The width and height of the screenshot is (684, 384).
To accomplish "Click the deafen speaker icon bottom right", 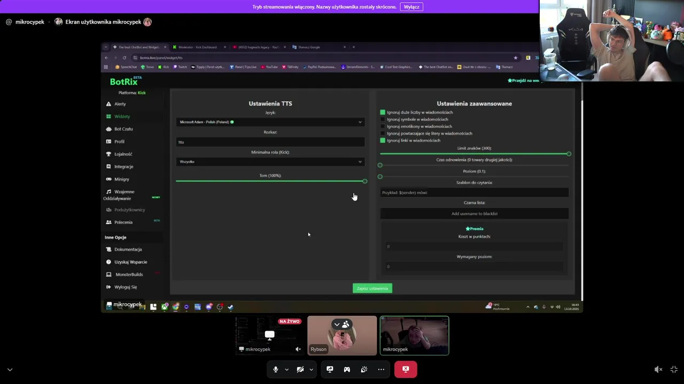I will 658,369.
